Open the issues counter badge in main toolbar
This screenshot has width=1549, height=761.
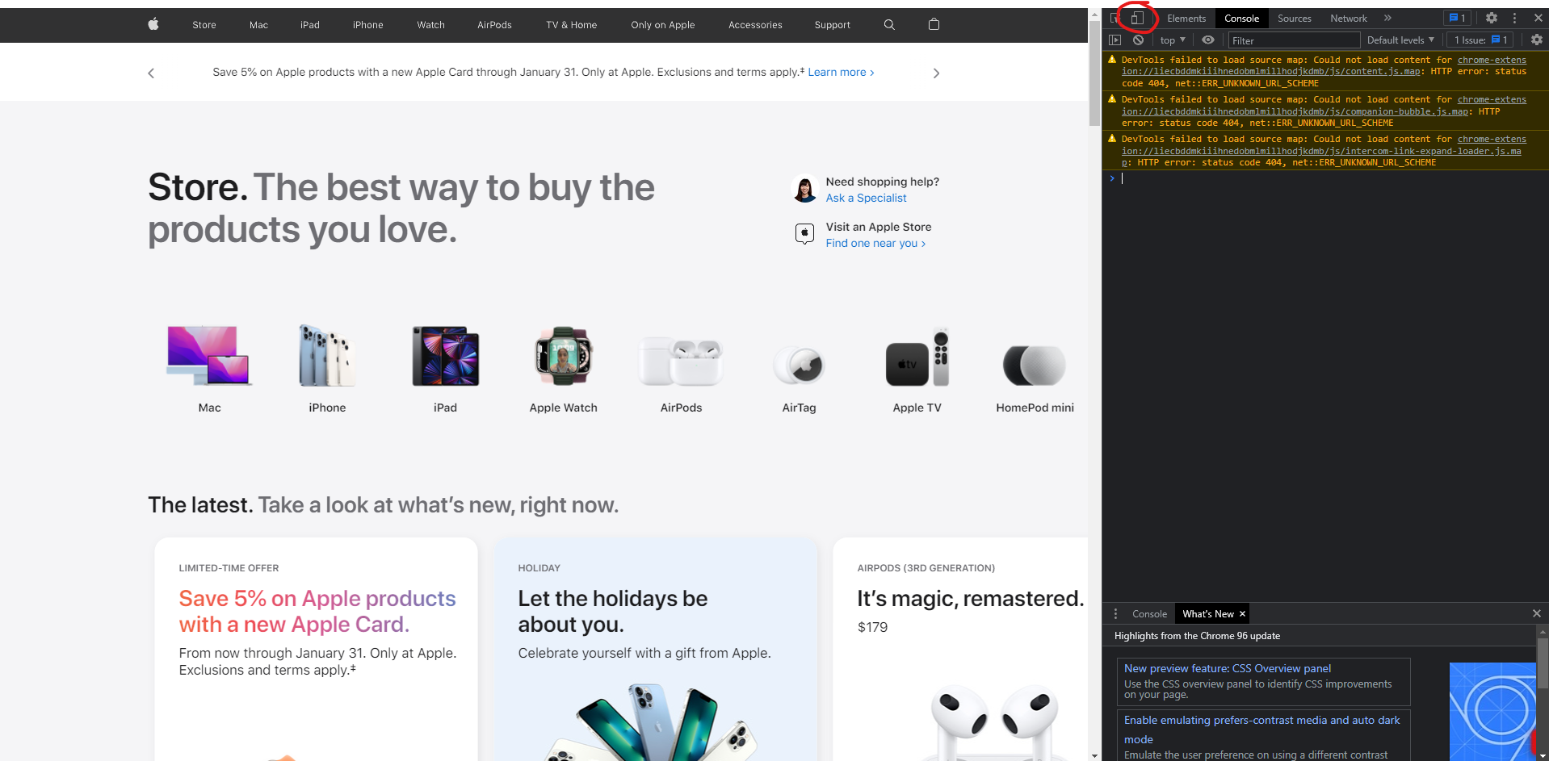[x=1458, y=18]
